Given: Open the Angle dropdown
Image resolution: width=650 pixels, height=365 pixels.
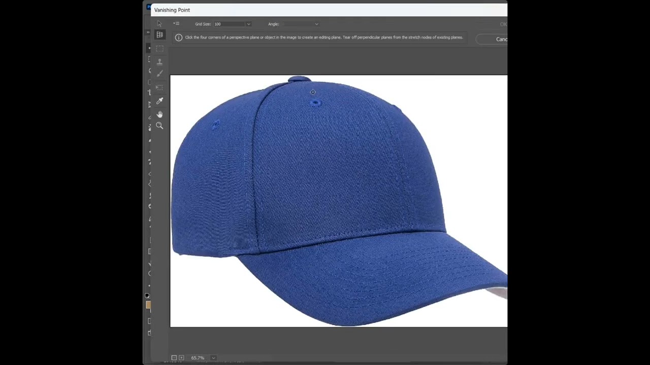Looking at the screenshot, I should click(300, 24).
